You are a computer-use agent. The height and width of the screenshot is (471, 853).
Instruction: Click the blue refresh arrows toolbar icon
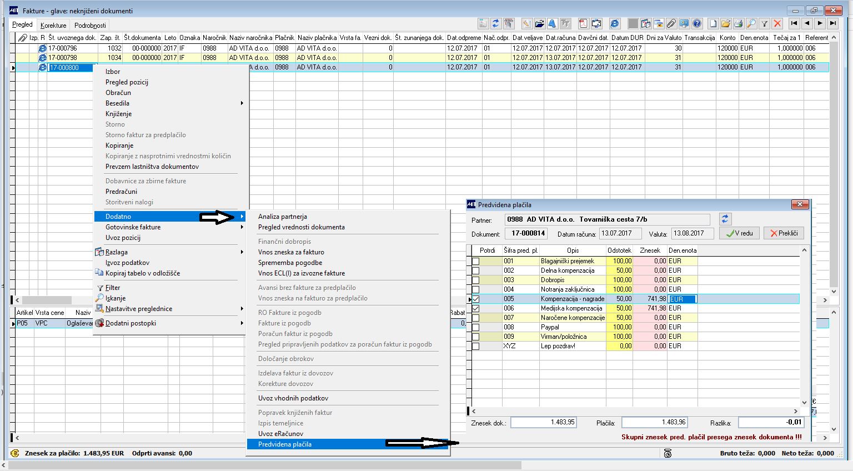[x=496, y=23]
